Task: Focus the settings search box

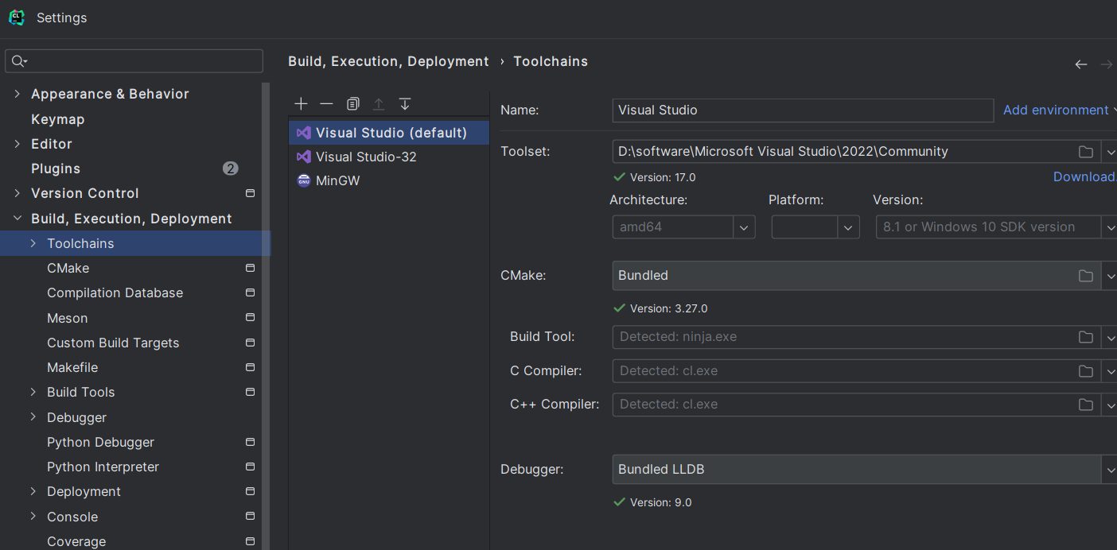Action: tap(134, 61)
